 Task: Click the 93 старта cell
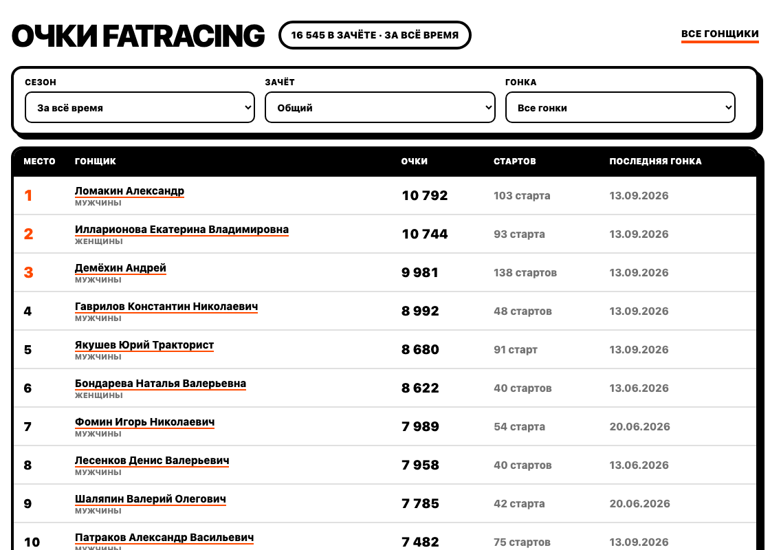point(519,234)
